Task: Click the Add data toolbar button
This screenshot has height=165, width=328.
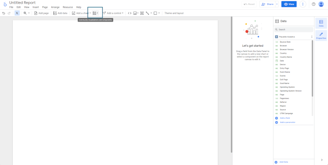Action: (60, 13)
